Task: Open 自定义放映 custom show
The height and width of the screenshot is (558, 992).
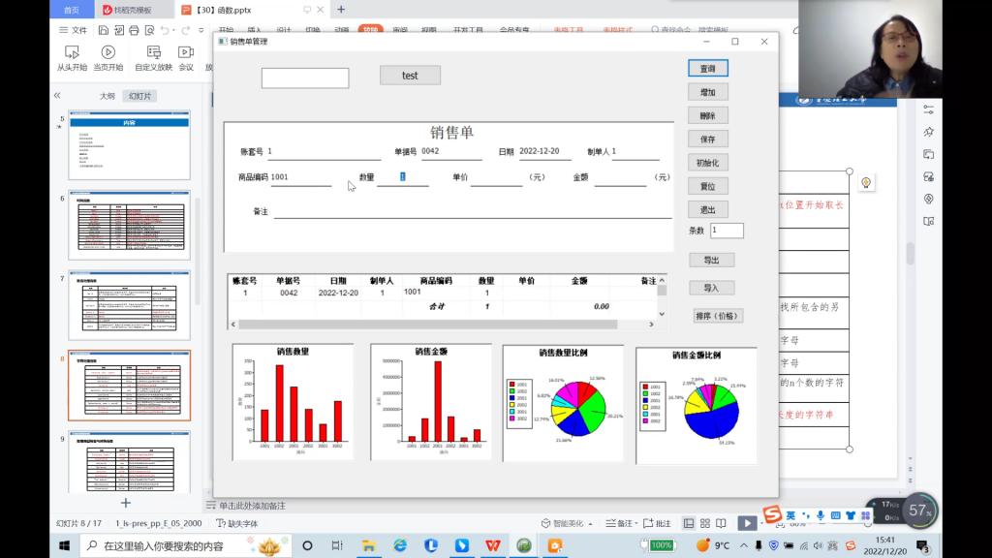Action: (153, 52)
